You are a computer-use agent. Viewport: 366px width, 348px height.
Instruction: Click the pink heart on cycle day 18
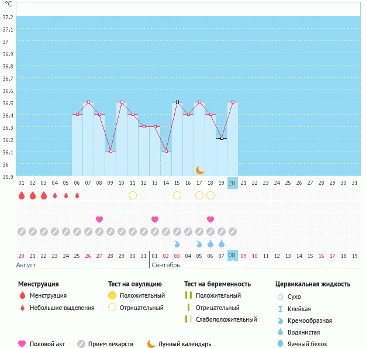(x=210, y=219)
